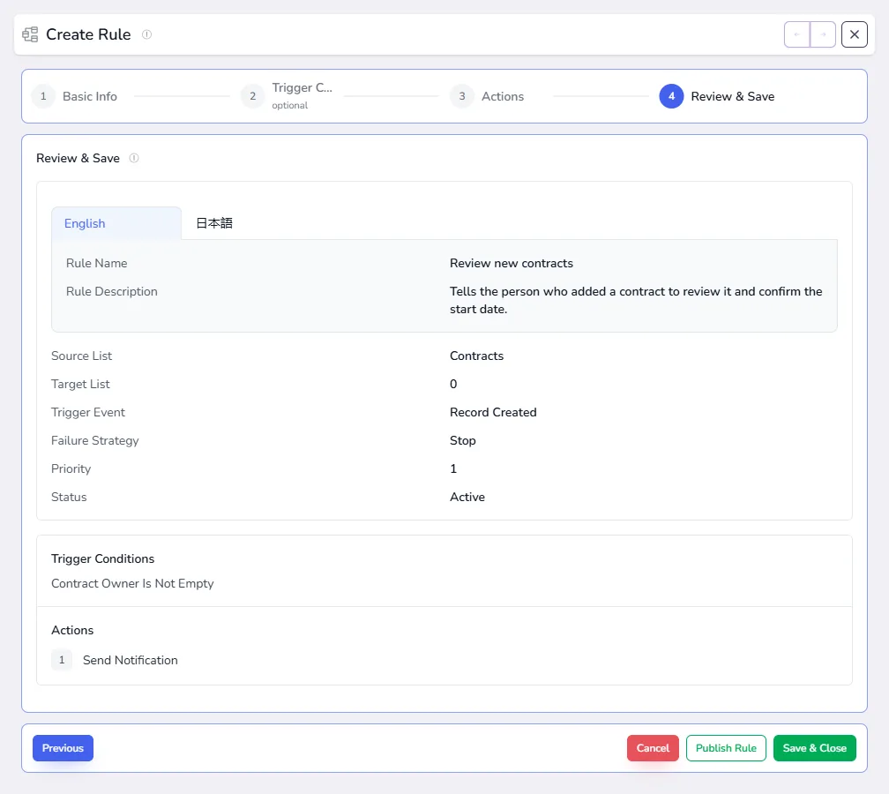Click Trigger Event value 'Record Created'
Image resolution: width=889 pixels, height=794 pixels.
click(x=493, y=412)
